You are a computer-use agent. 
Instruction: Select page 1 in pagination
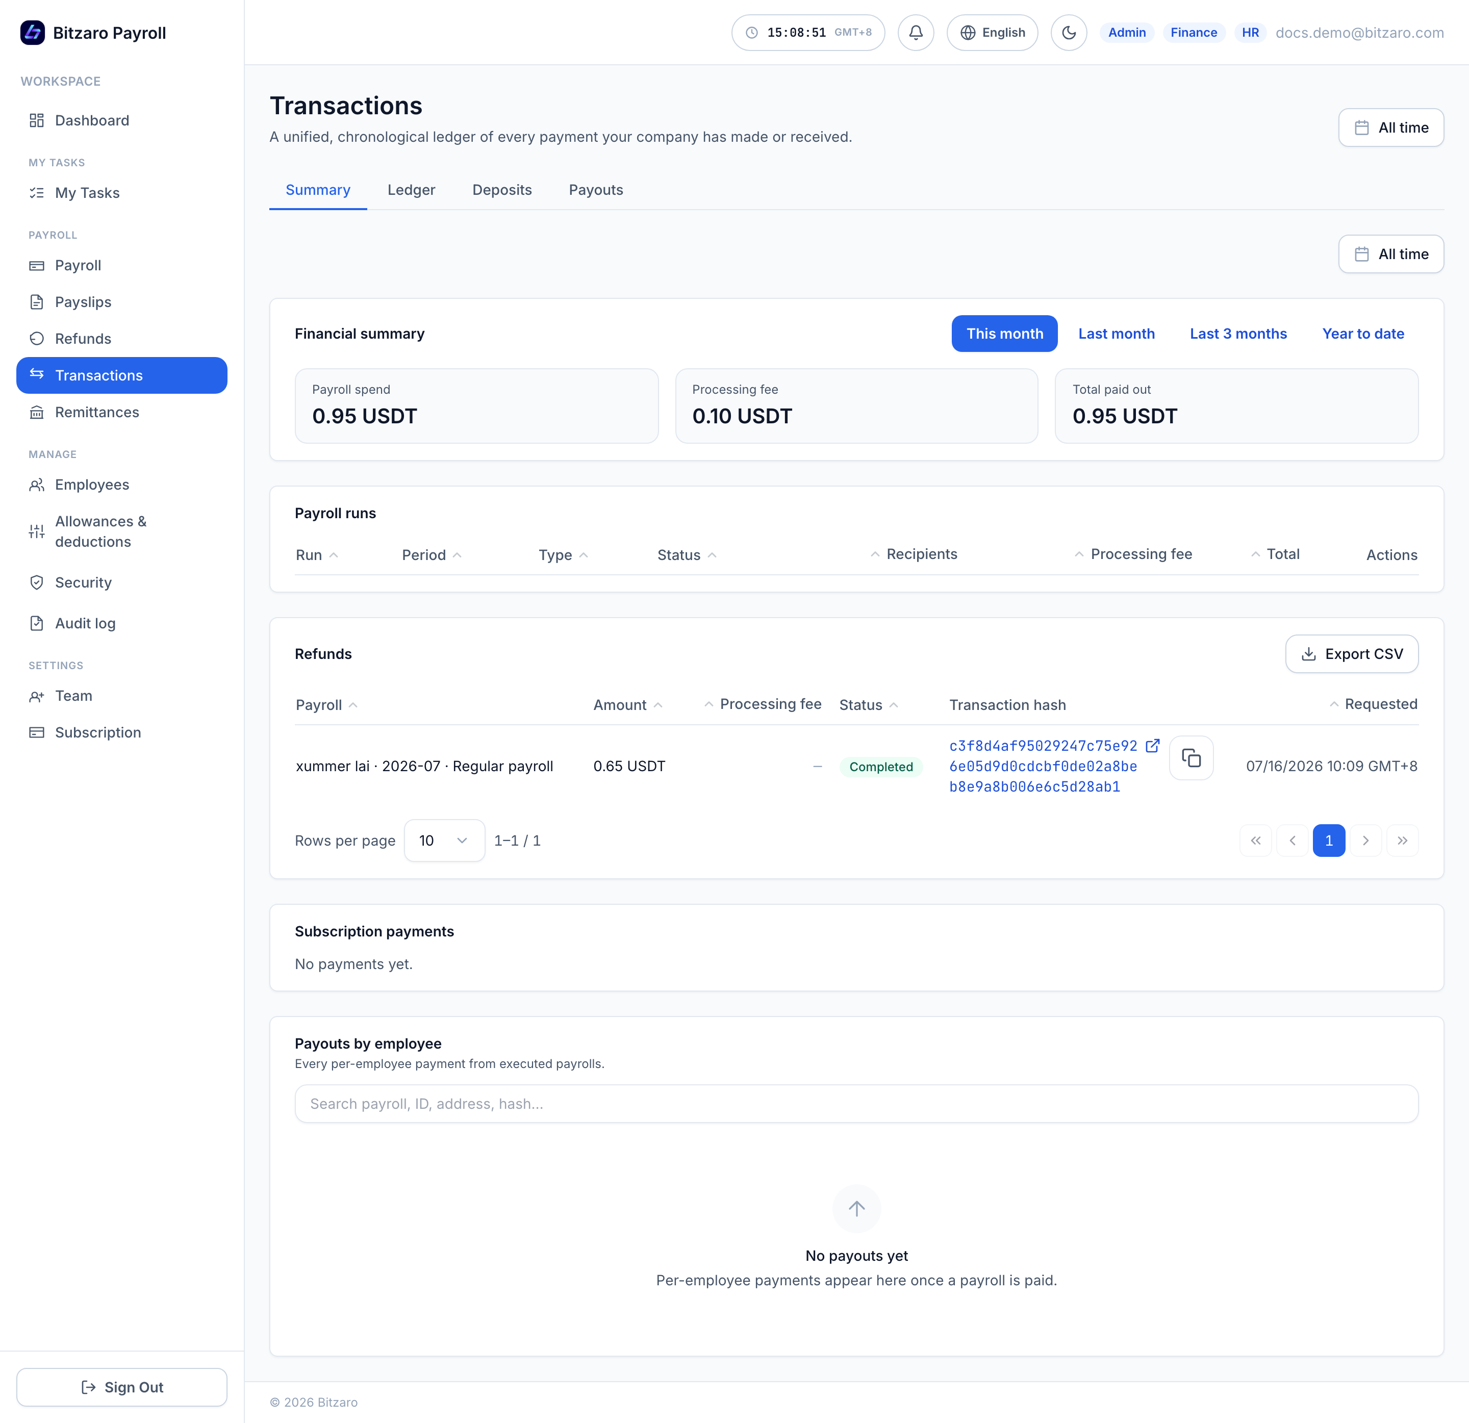click(1329, 841)
